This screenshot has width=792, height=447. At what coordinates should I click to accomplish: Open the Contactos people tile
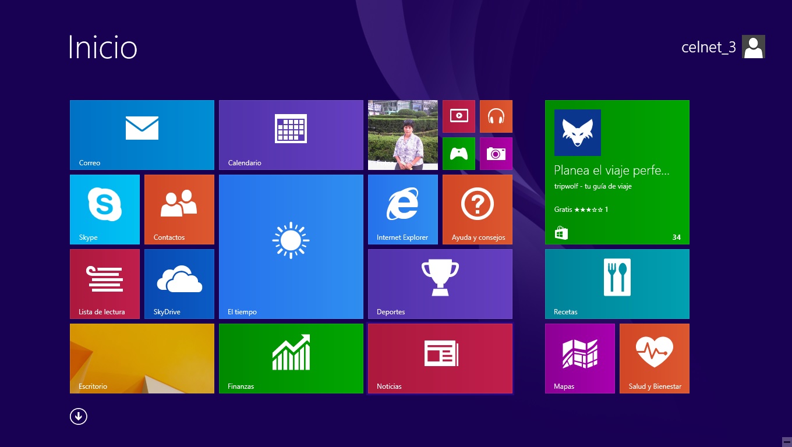[179, 210]
